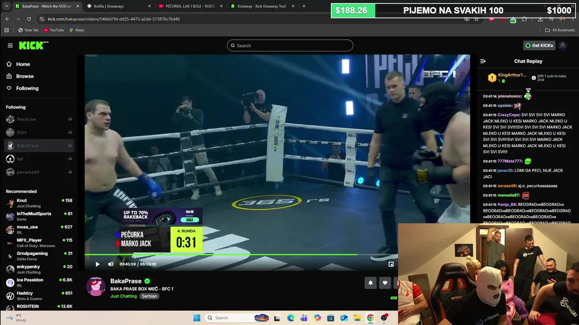Open recommended channel Grndpagaming

coord(39,256)
